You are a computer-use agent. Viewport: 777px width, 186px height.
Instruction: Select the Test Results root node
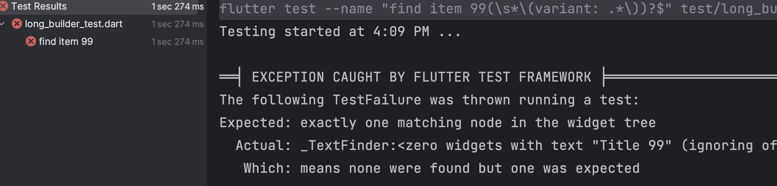39,6
